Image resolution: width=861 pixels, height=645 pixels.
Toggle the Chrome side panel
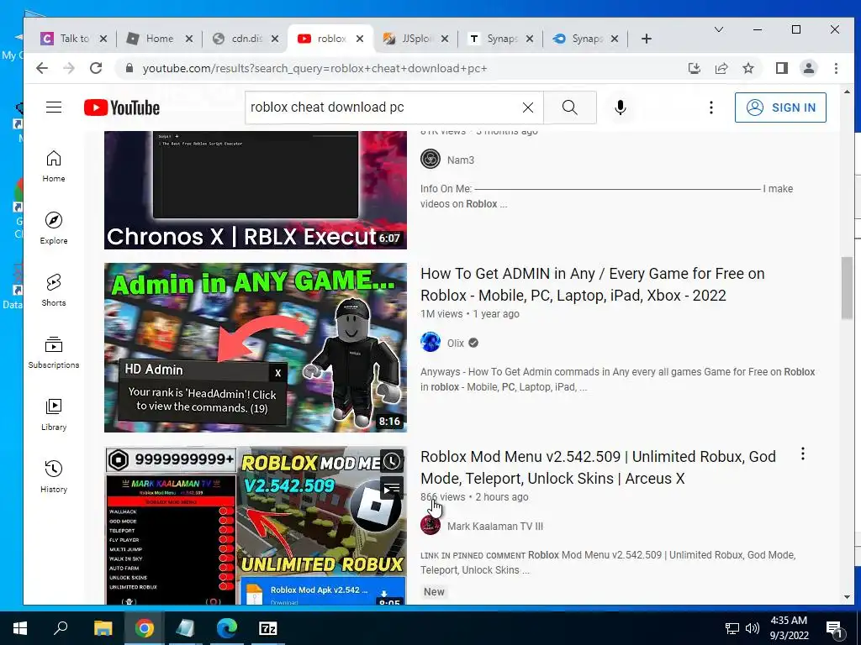(782, 68)
